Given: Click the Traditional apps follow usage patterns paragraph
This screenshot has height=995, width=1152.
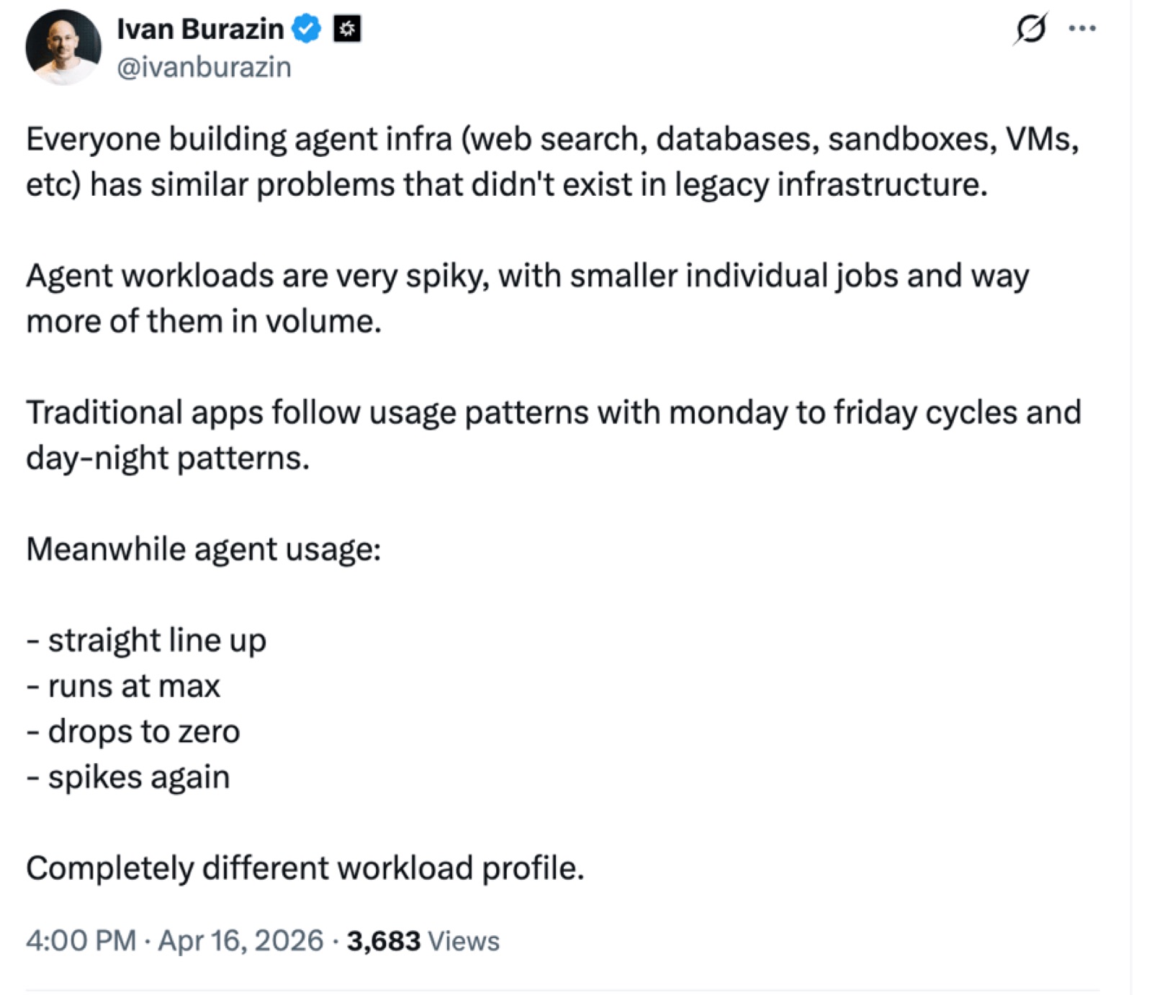Looking at the screenshot, I should pos(554,435).
